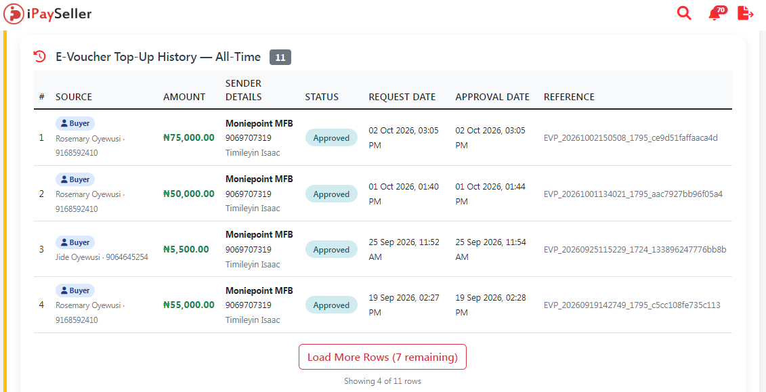Click the iPaySeller brand name text

point(59,14)
